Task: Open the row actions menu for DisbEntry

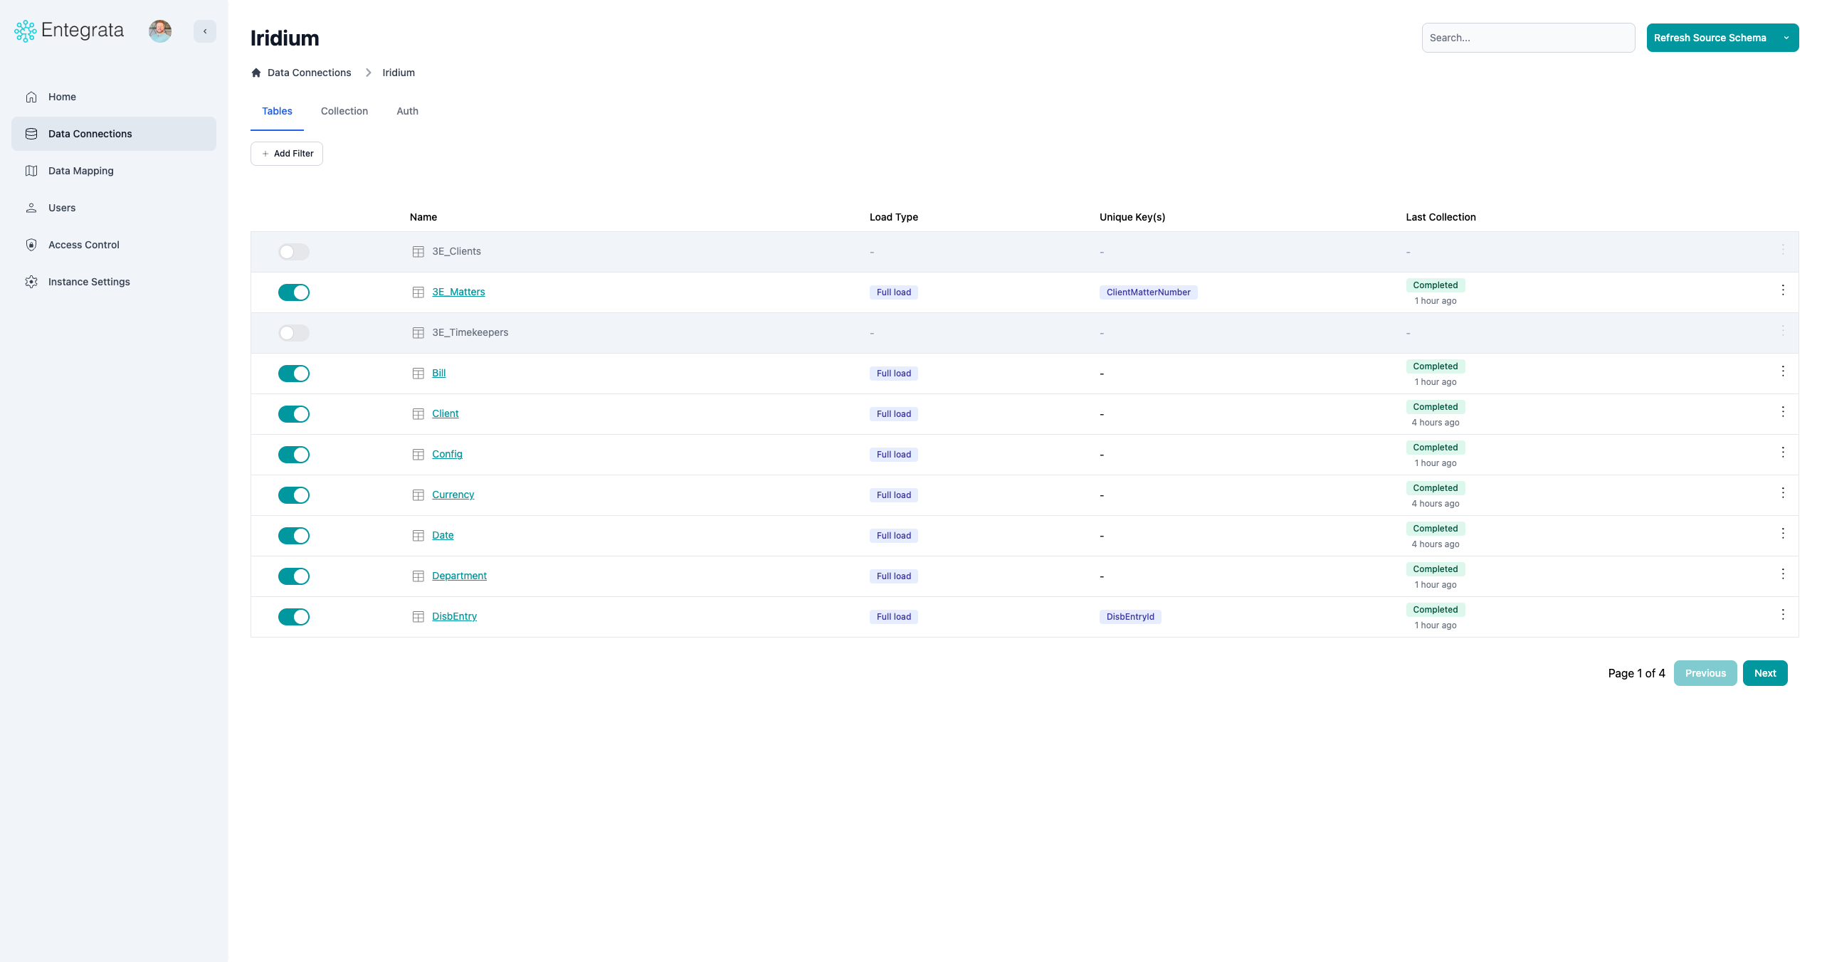Action: coord(1784,615)
